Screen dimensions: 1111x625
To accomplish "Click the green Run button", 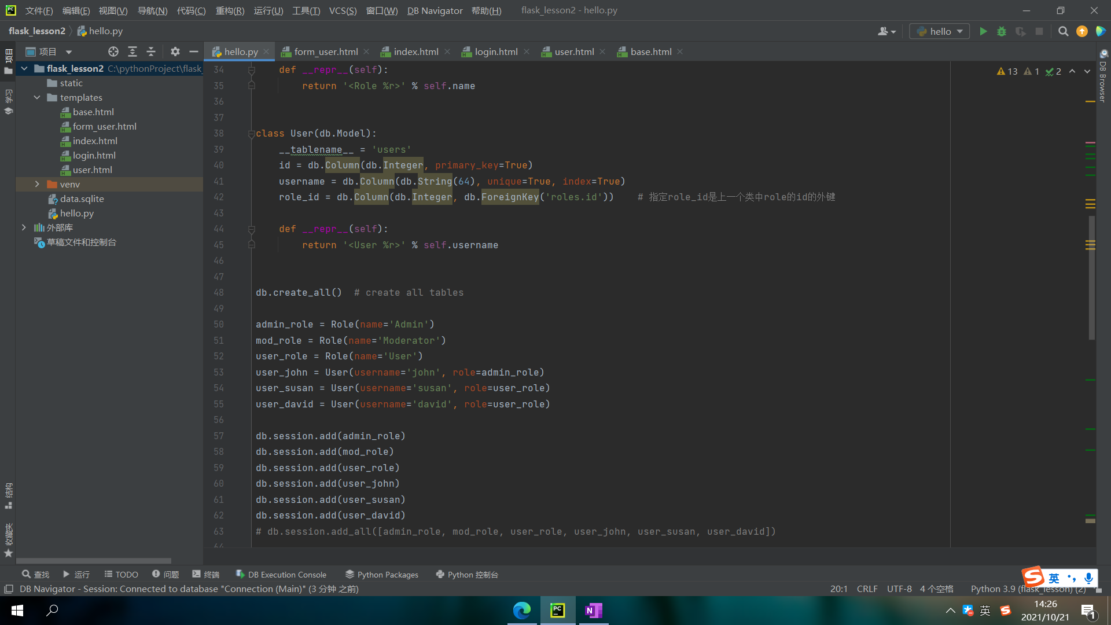I will 983,31.
